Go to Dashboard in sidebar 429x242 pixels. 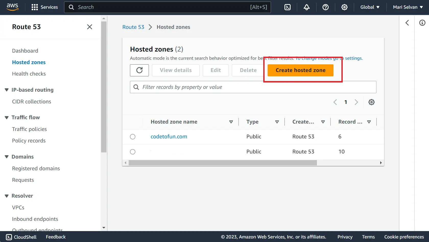point(25,51)
